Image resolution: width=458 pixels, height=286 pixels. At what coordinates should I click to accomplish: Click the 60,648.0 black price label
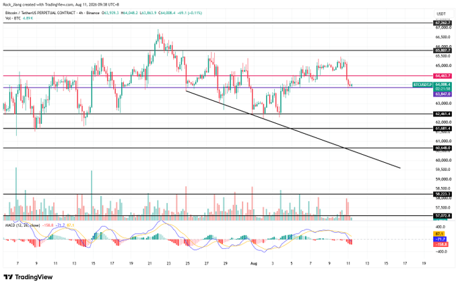(x=443, y=148)
